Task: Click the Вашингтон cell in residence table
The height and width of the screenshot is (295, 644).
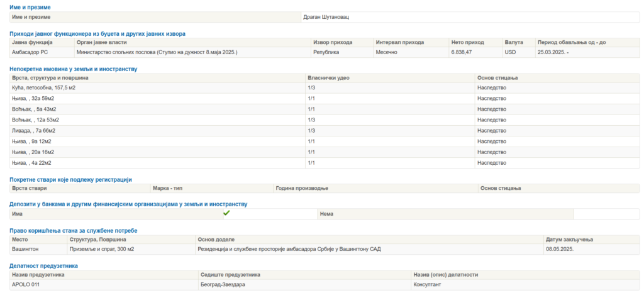Action: pyautogui.click(x=25, y=249)
